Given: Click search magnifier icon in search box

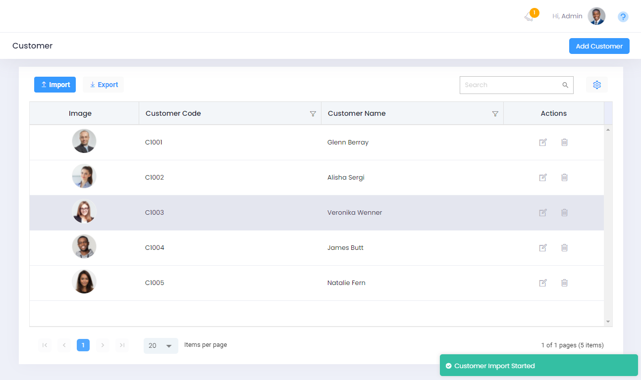Looking at the screenshot, I should click(565, 85).
